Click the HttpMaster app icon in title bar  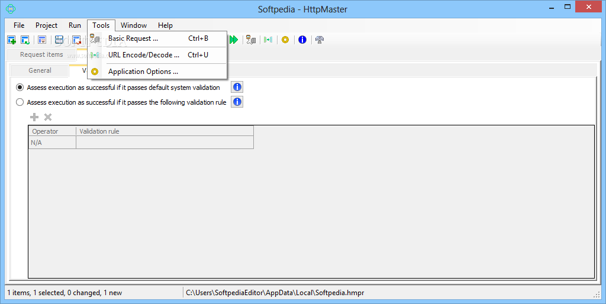[11, 8]
